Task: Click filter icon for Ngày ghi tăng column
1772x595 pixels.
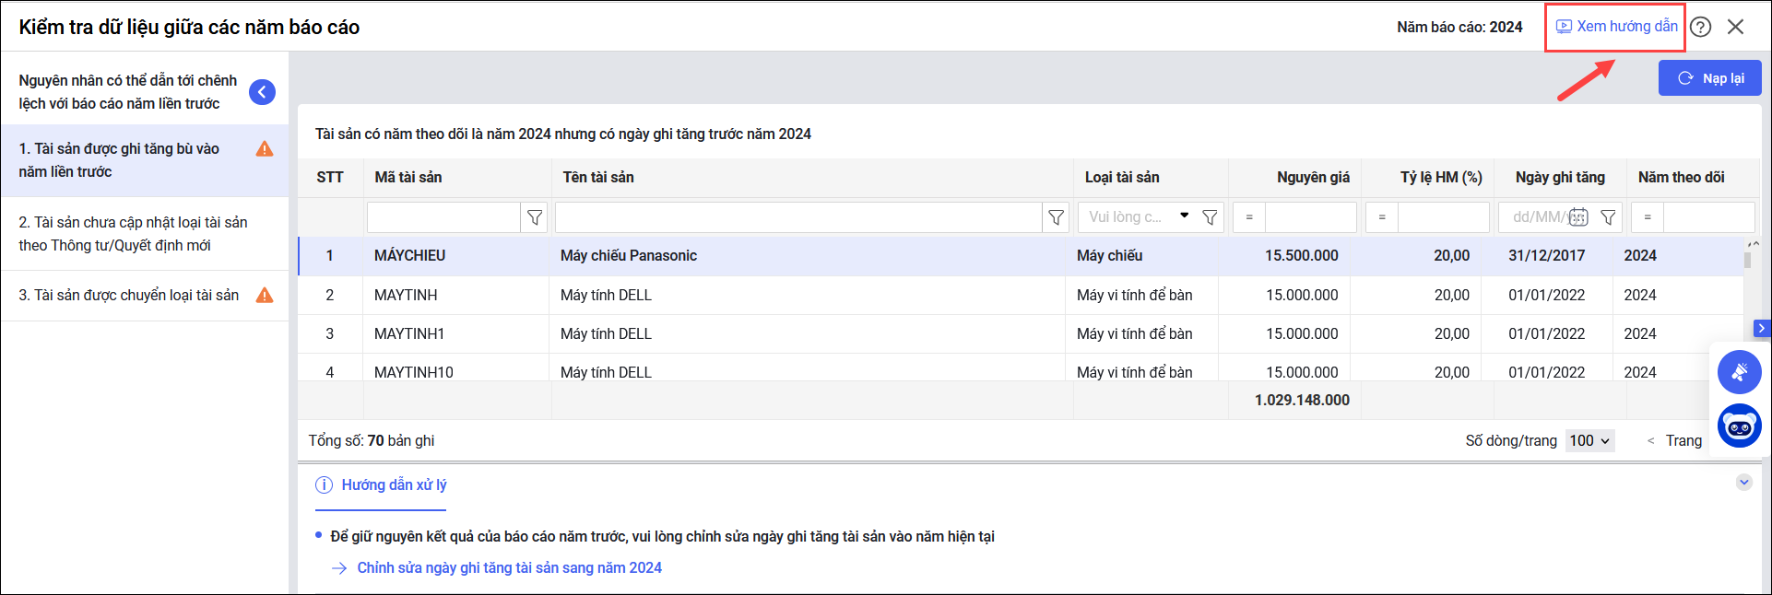Action: pos(1608,217)
